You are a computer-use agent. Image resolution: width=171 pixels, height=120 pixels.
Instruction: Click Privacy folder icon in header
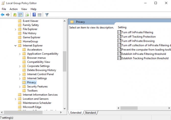coord(72,22)
